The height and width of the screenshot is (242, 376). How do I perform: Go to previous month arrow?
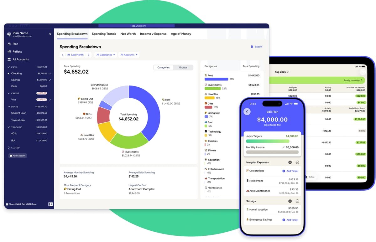(62, 55)
